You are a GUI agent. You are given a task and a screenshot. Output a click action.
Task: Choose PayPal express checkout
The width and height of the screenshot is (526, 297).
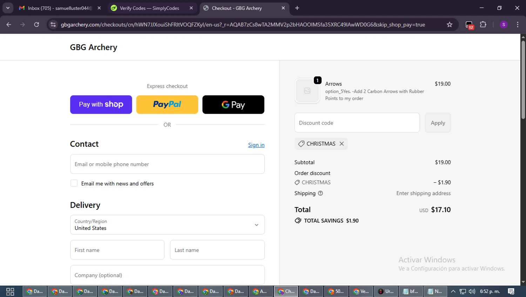point(167,104)
